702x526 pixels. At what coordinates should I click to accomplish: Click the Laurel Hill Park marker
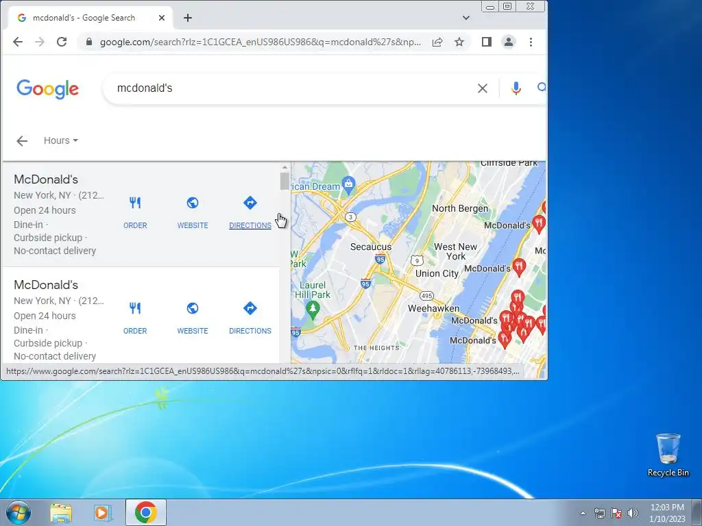(x=313, y=309)
